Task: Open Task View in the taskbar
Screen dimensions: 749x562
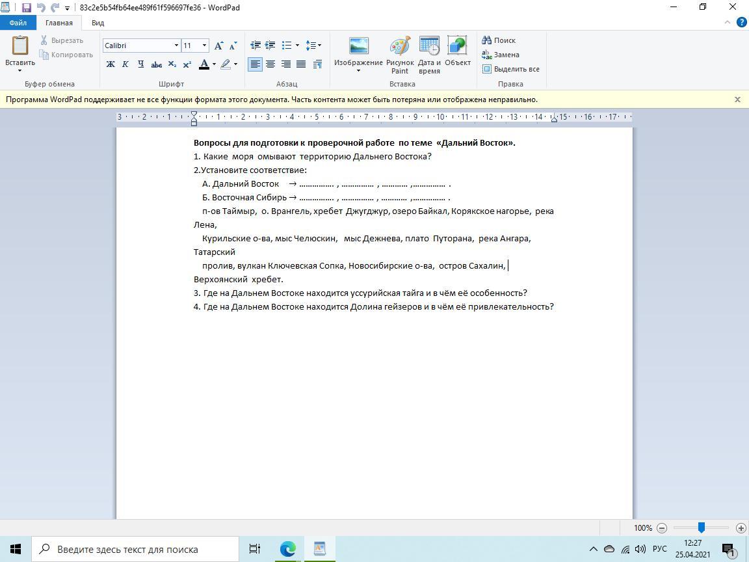Action: click(255, 549)
